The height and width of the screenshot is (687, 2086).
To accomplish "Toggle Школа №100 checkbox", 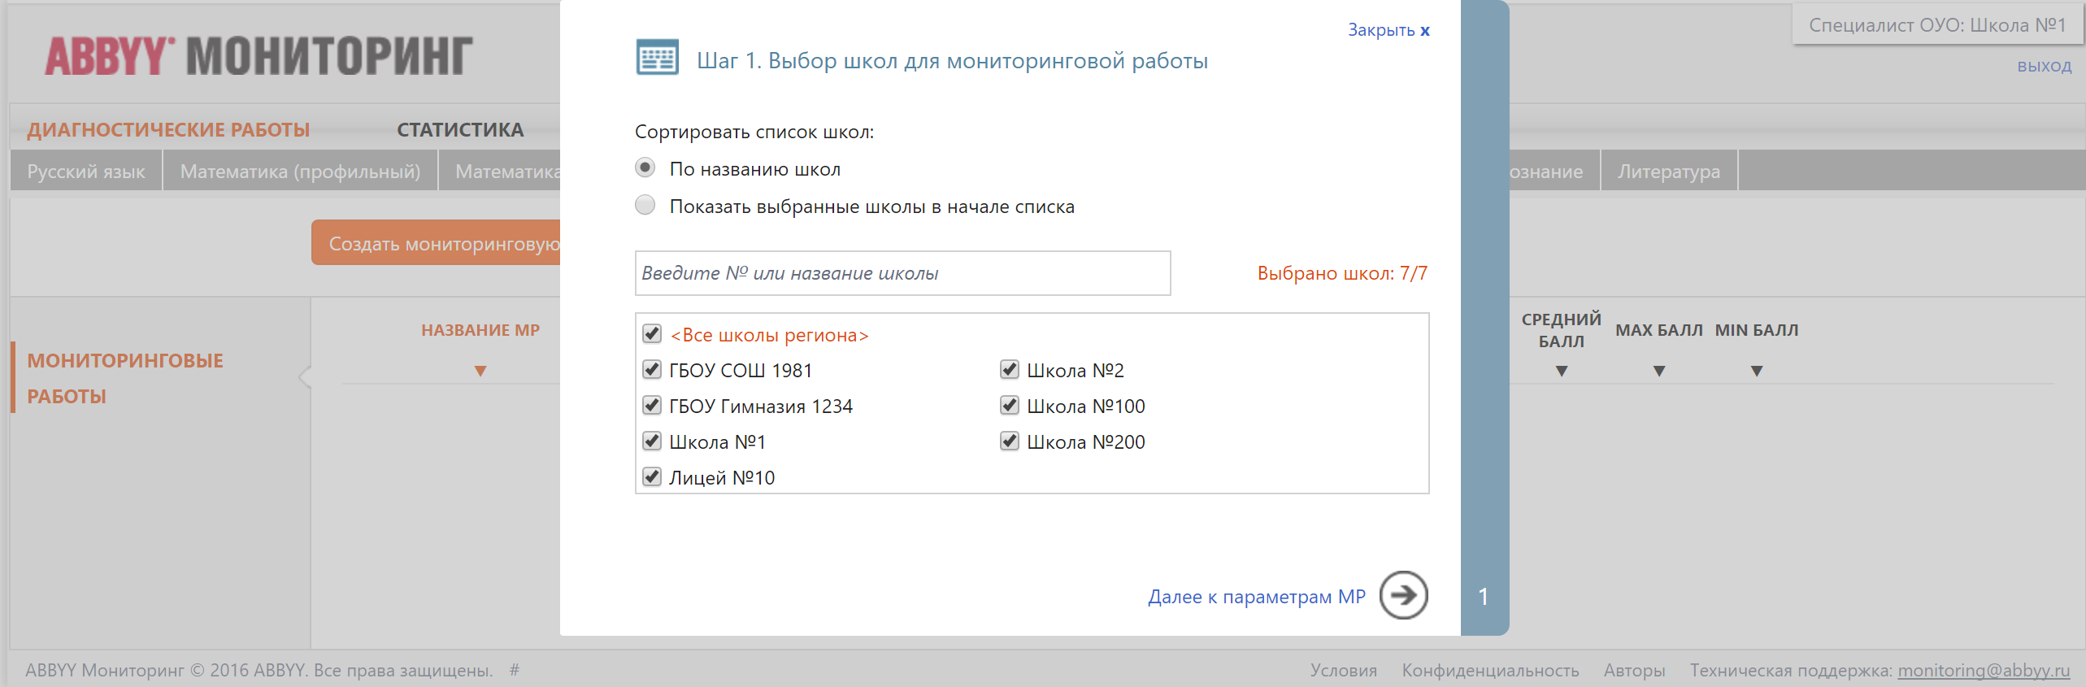I will (1010, 406).
